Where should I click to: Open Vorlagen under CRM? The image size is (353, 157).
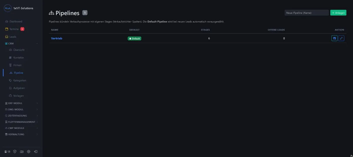coord(16,96)
